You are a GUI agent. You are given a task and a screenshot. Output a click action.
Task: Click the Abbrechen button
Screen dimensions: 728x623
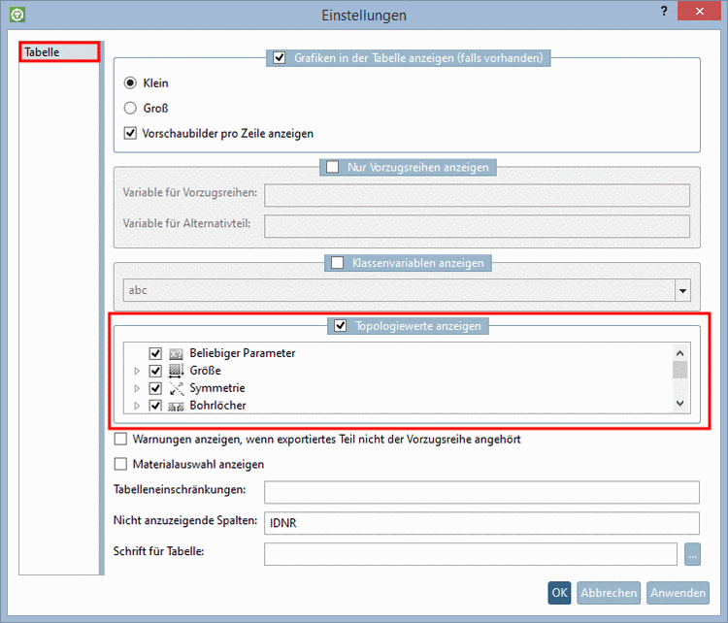pos(609,593)
